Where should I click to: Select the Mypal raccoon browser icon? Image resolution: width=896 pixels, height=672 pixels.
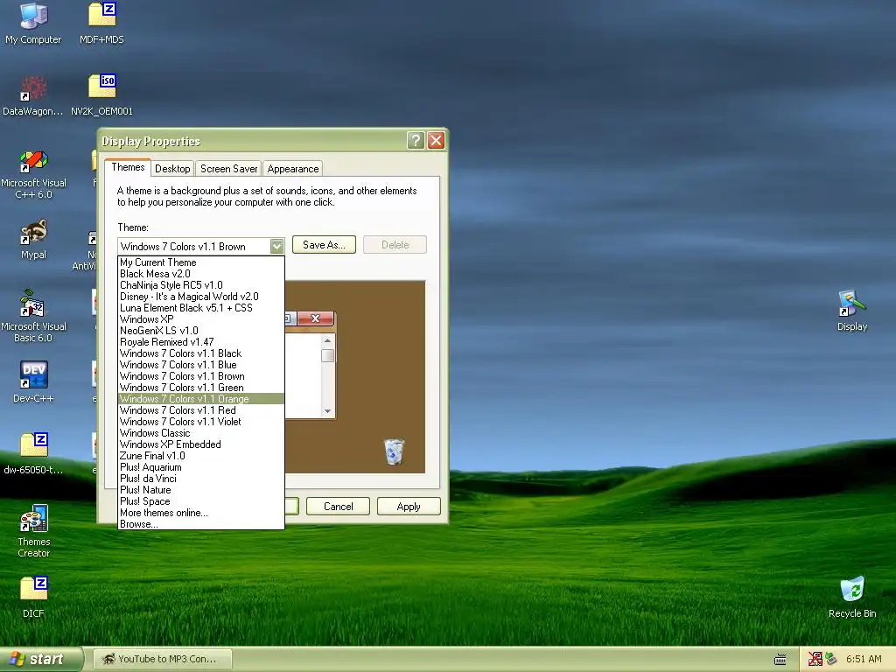point(33,240)
